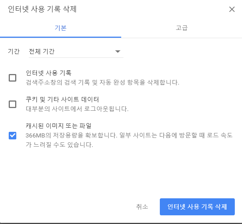The image size is (242, 224).
Task: Check the 인터넷 사용 기록 checkbox
Action: pyautogui.click(x=12, y=78)
